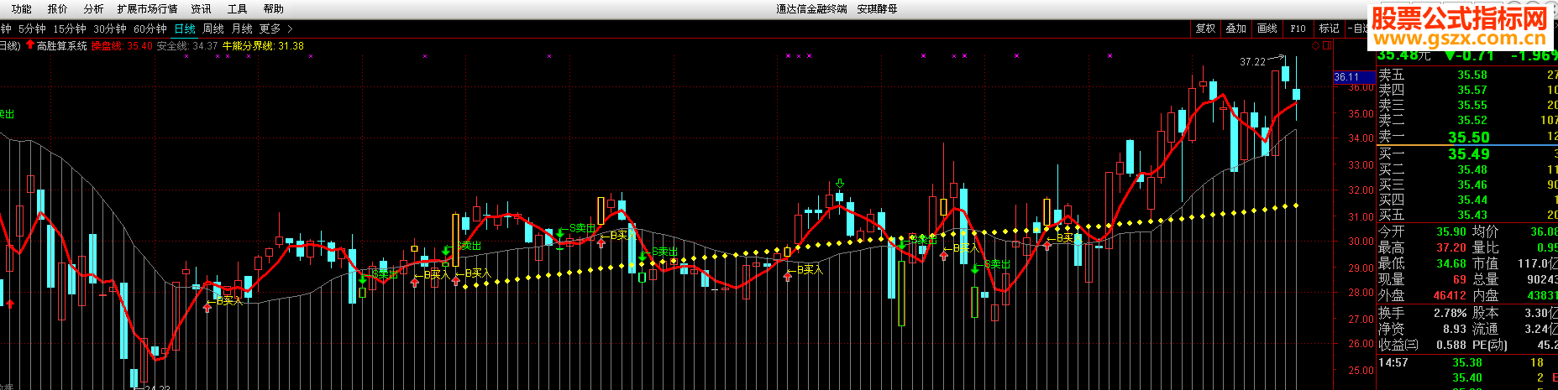The height and width of the screenshot is (390, 1558).
Task: Select the 卖二 35.52 order row
Action: point(1467,120)
